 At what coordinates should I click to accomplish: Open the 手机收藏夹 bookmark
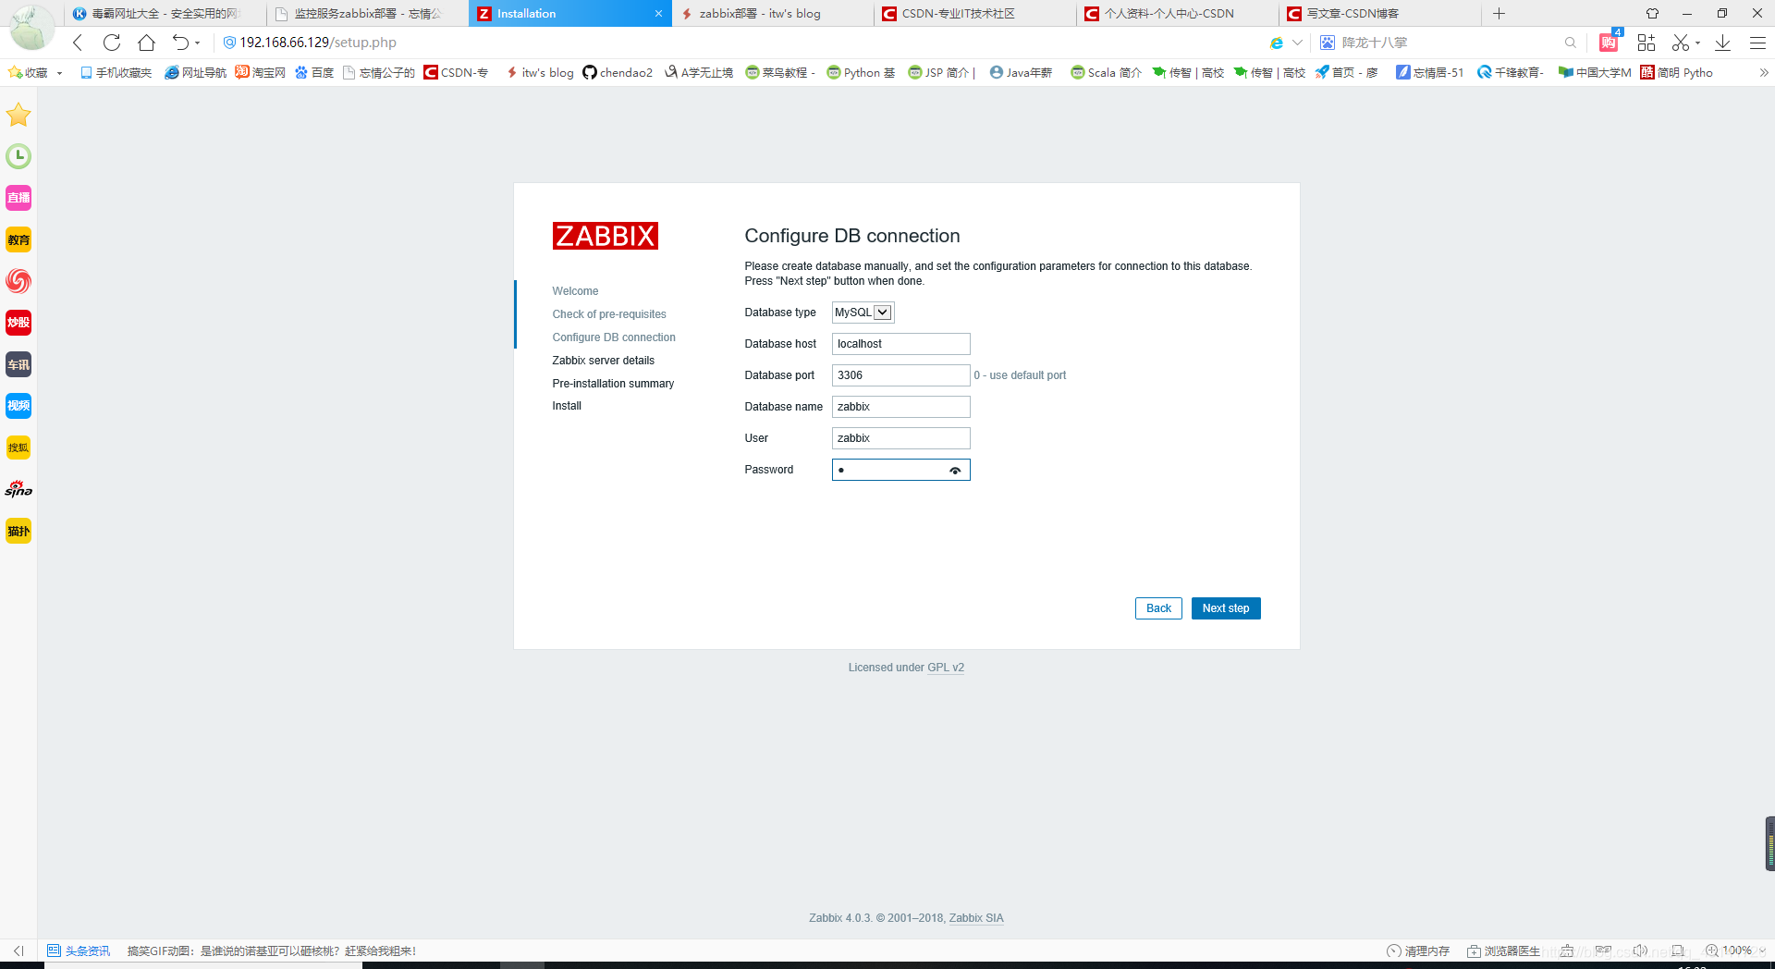coord(116,73)
